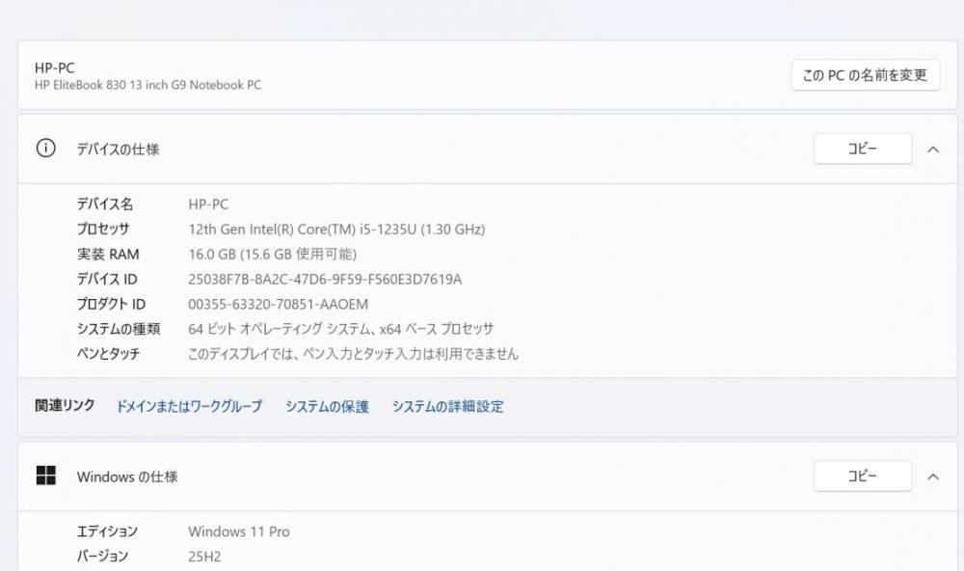The height and width of the screenshot is (571, 964).
Task: Click the Windows の仕様 section header title
Action: 127,476
